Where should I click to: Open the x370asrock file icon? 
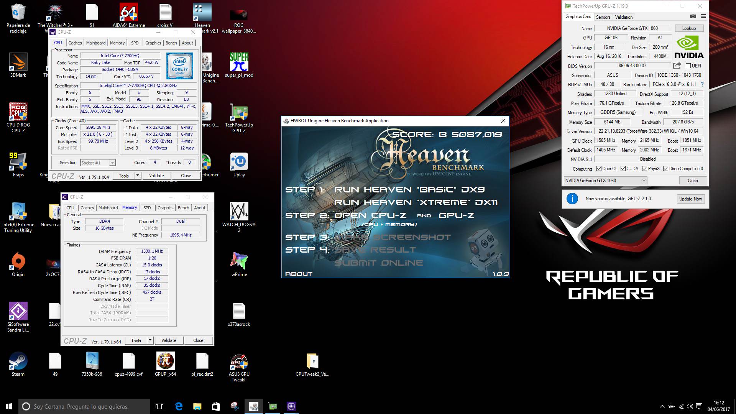click(239, 314)
